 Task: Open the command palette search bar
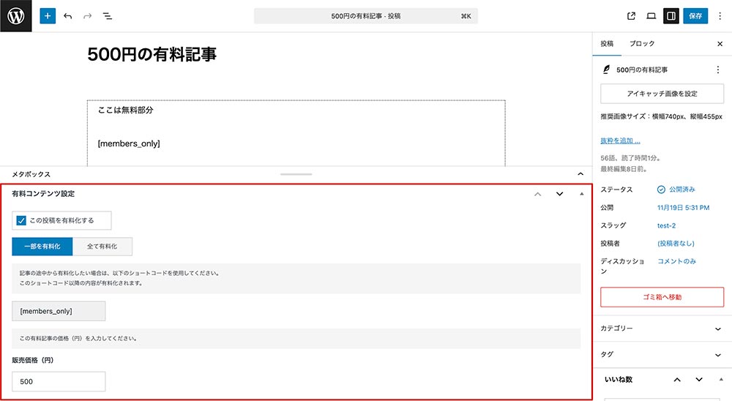366,16
